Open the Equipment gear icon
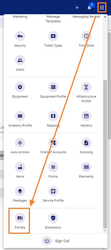111x250 pixels. [20, 87]
